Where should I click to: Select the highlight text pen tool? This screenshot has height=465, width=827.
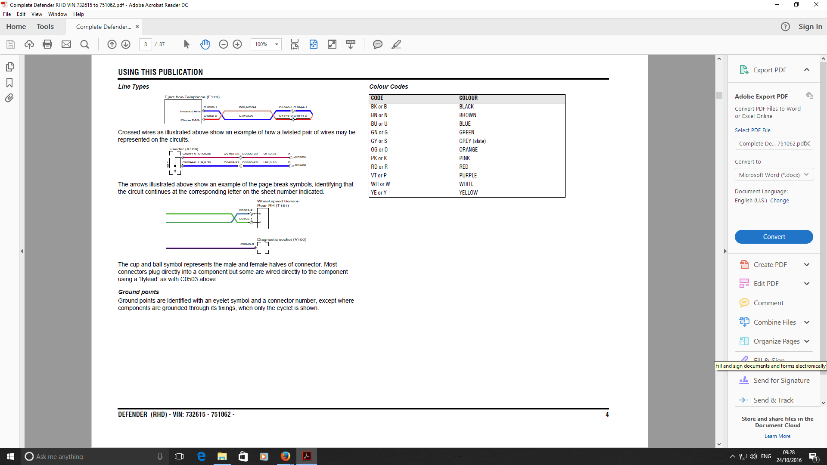396,44
